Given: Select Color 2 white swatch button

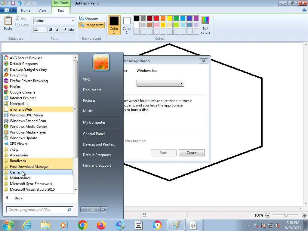Looking at the screenshot, I should click(127, 25).
